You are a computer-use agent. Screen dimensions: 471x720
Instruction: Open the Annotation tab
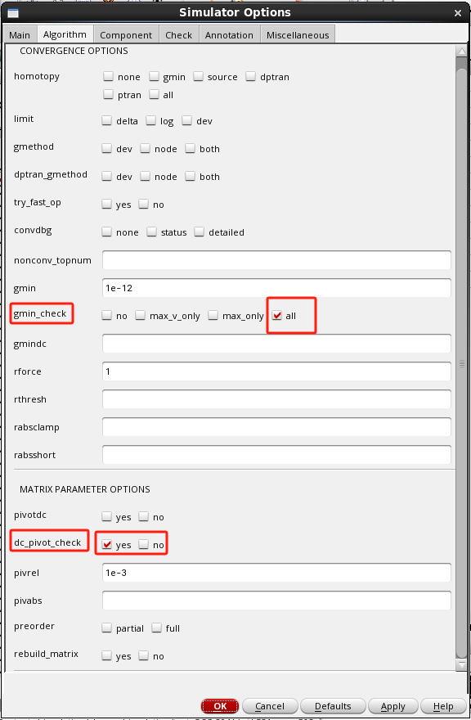[229, 35]
